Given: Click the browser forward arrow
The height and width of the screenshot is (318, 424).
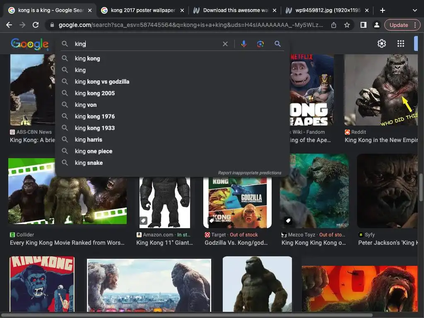Looking at the screenshot, I should [22, 25].
